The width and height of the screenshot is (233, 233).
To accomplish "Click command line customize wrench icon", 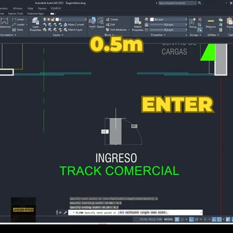I will 65,212.
